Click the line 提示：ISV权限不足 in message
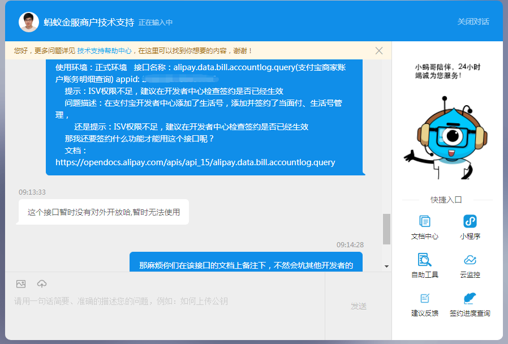508x344 pixels. click(174, 91)
